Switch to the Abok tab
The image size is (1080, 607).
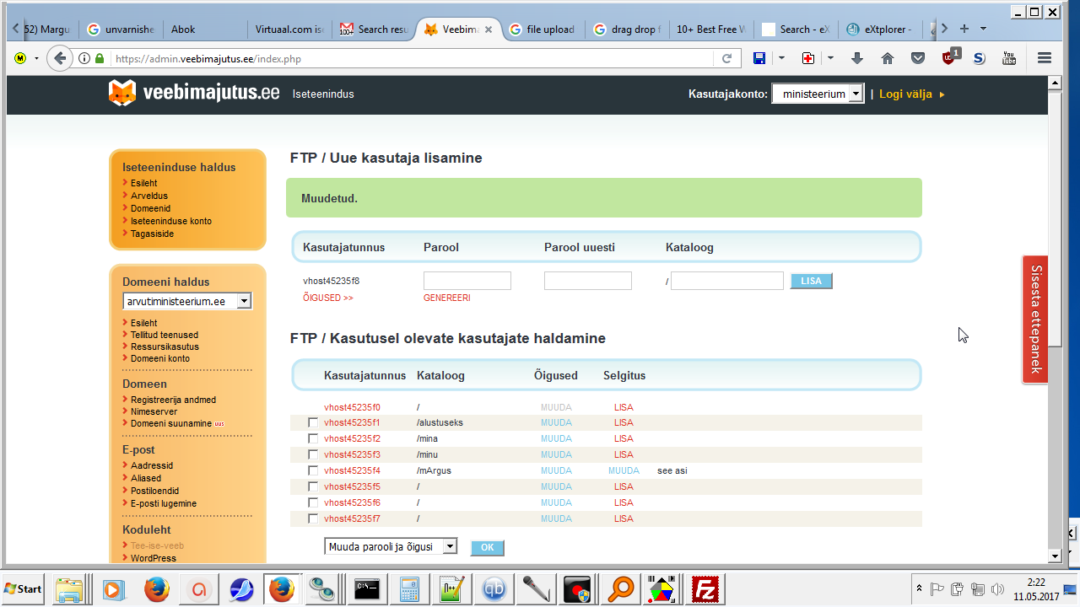(204, 30)
